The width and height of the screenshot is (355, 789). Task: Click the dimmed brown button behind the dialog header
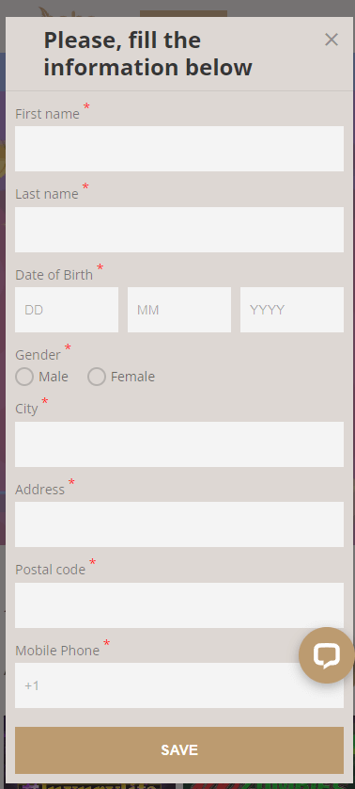click(183, 13)
